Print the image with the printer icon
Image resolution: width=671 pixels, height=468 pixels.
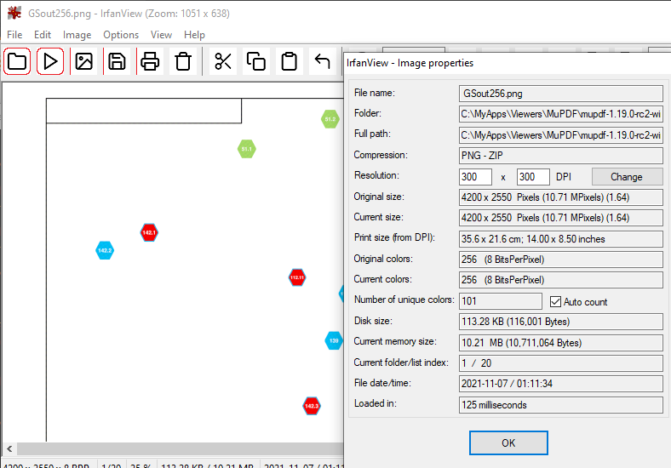(150, 61)
